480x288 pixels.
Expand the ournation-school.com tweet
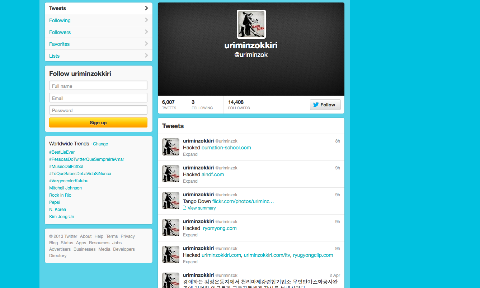coord(190,154)
